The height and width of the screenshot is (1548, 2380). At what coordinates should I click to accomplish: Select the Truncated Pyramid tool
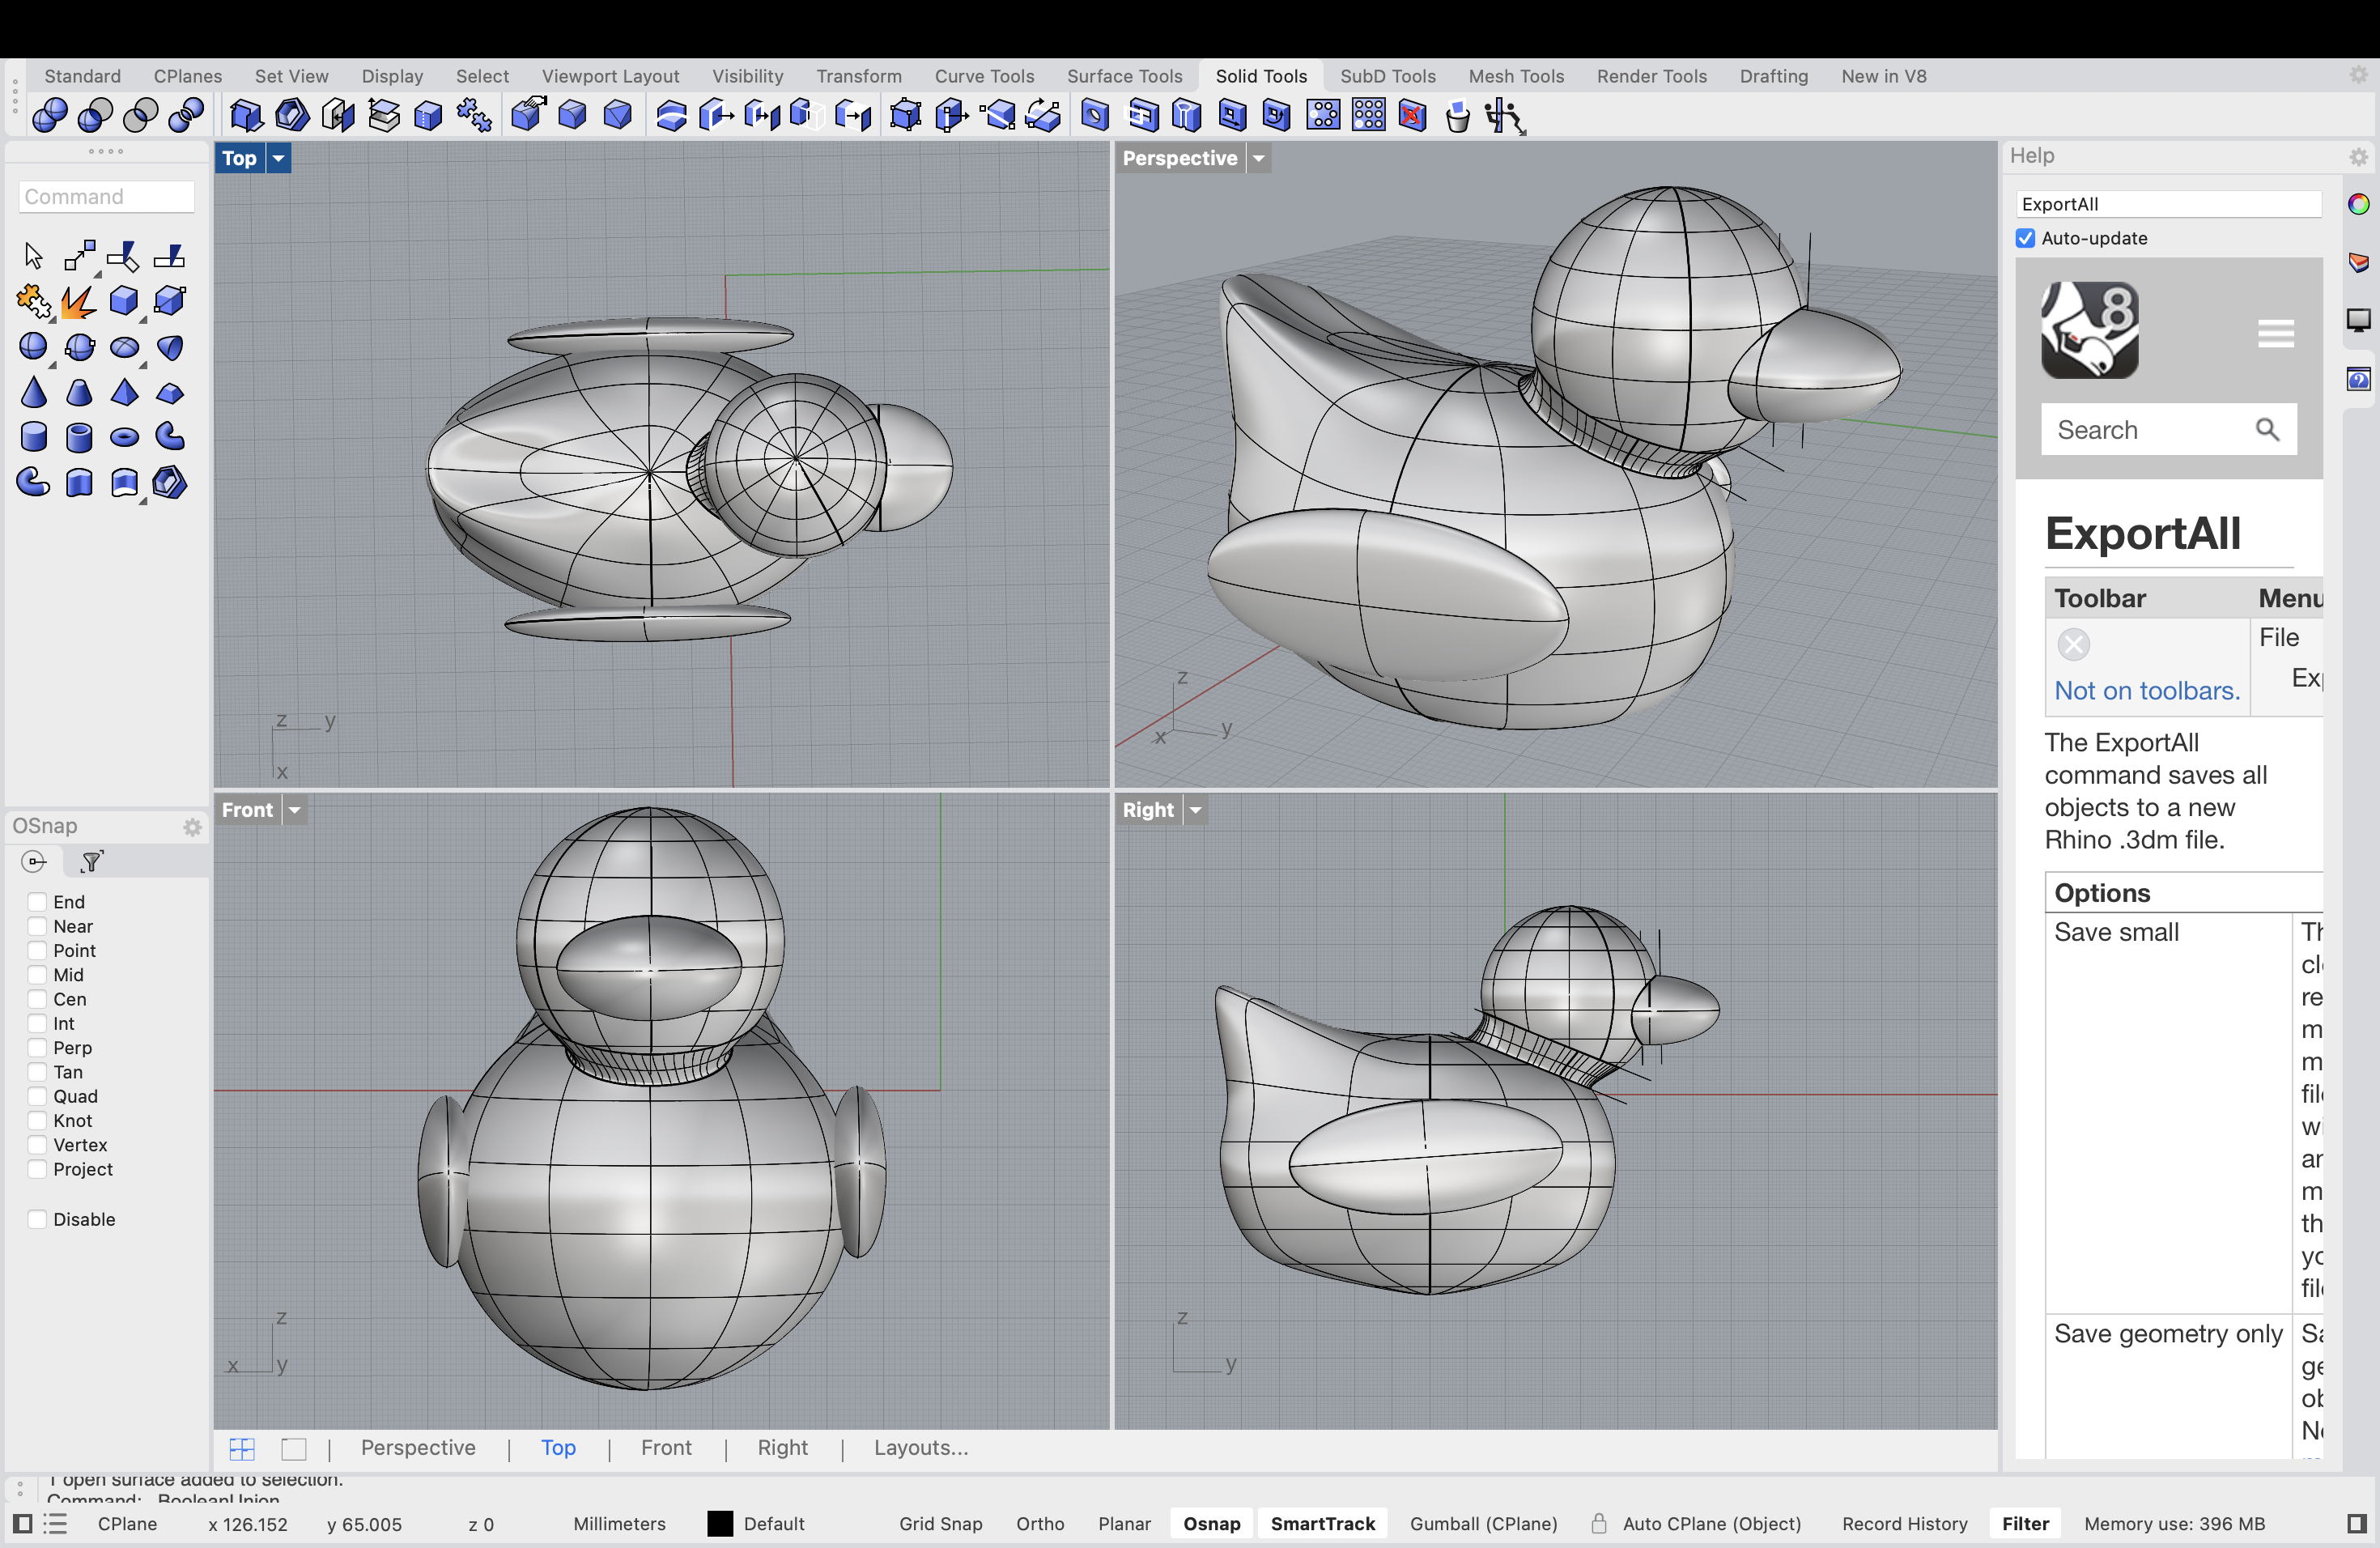[x=170, y=393]
